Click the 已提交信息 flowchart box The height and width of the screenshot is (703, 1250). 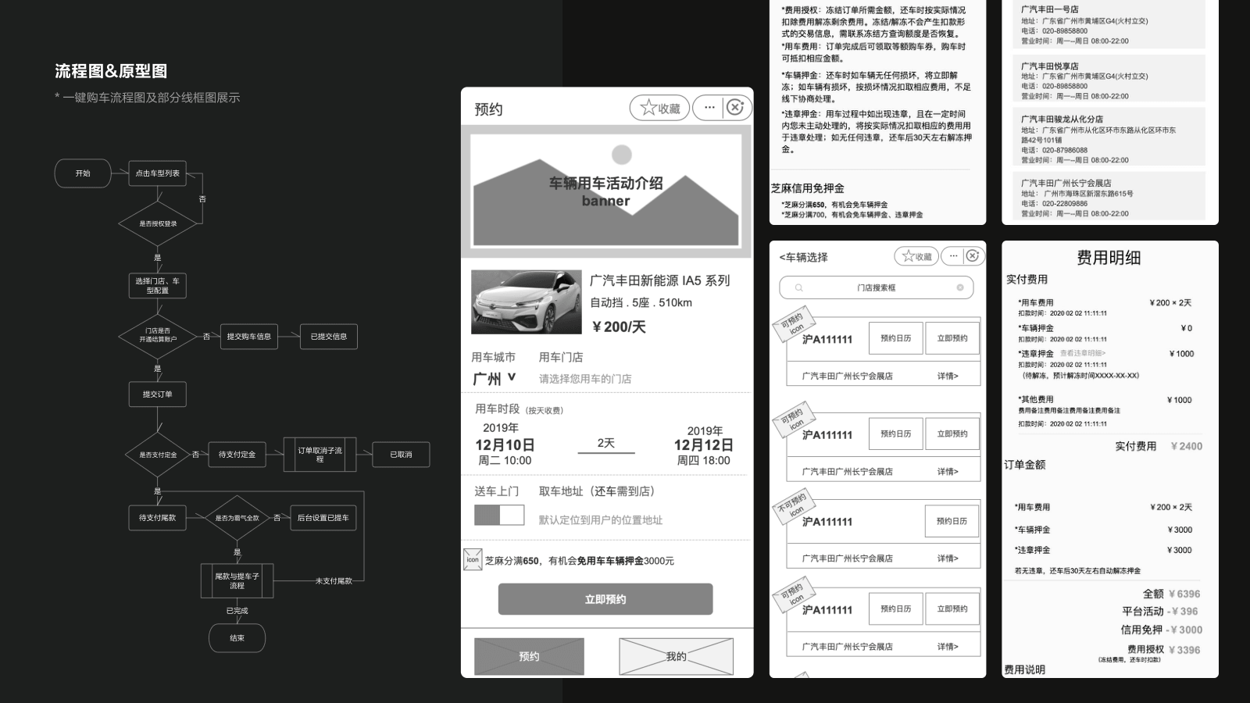329,337
